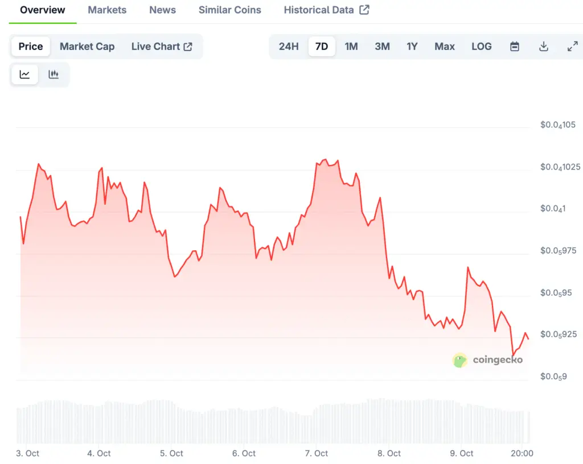Toggle the LOG scale option
Viewport: 583px width, 464px height.
coord(481,47)
